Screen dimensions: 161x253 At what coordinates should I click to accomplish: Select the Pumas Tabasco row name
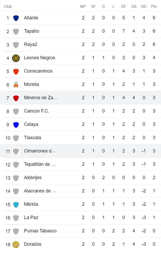click(x=40, y=231)
